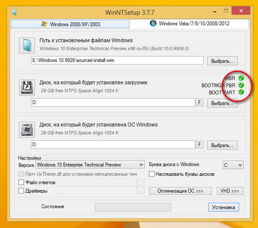Select the Windows Vista/7/8/10/2008/2012 tab
This screenshot has height=228, width=258.
click(x=189, y=24)
